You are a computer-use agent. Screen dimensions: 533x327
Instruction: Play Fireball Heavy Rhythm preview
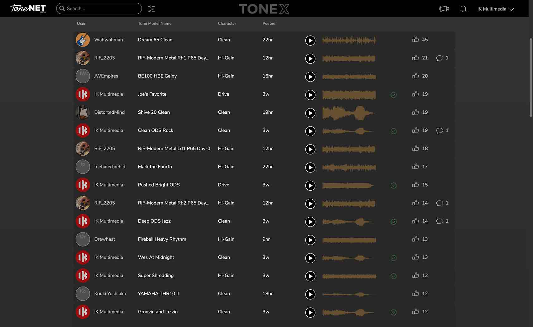310,240
